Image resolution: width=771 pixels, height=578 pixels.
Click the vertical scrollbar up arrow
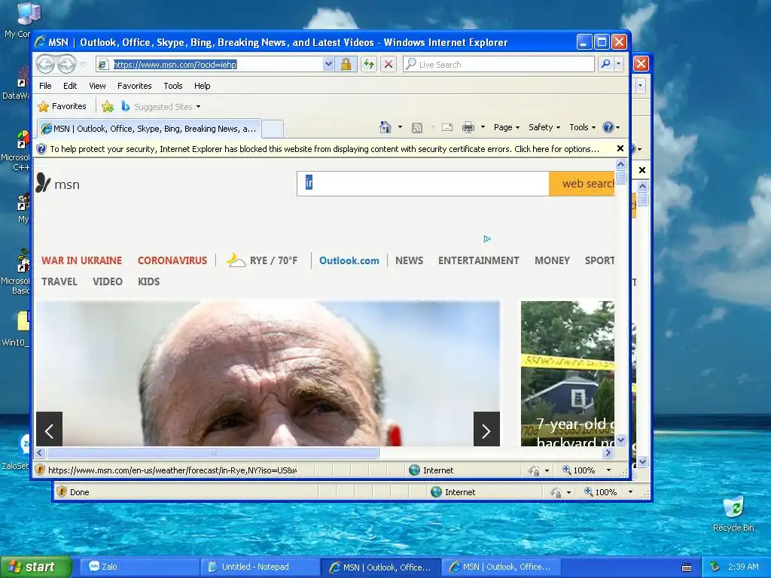(x=621, y=165)
